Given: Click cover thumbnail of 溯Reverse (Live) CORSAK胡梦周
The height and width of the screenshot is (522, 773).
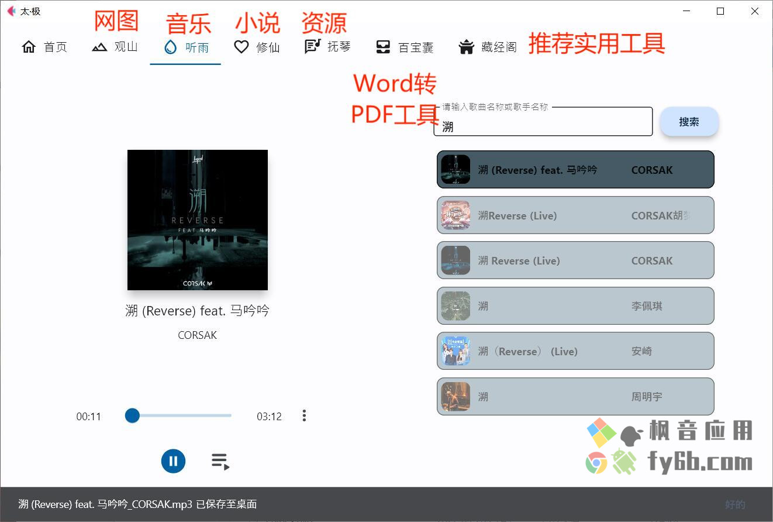Looking at the screenshot, I should 455,215.
